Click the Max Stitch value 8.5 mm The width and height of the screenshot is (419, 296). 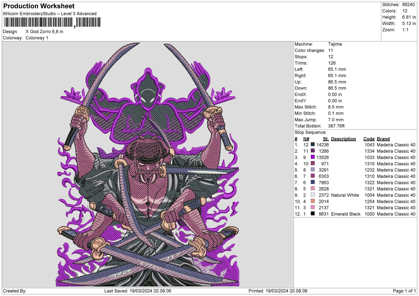tap(336, 107)
